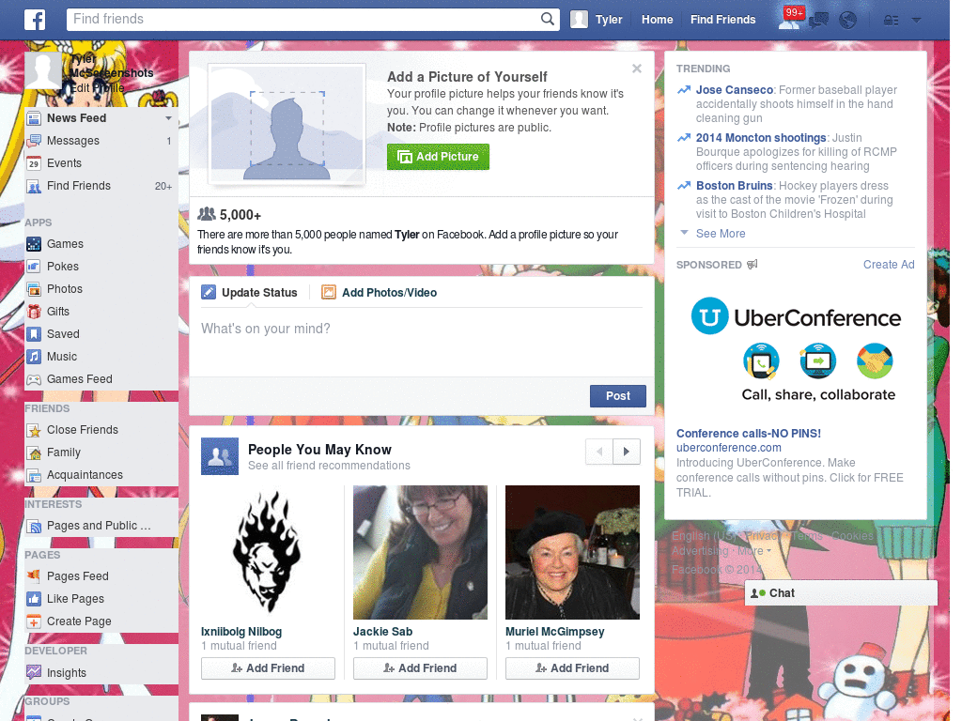Click the Facebook logo icon
Viewport: 962px width, 721px height.
pos(35,20)
